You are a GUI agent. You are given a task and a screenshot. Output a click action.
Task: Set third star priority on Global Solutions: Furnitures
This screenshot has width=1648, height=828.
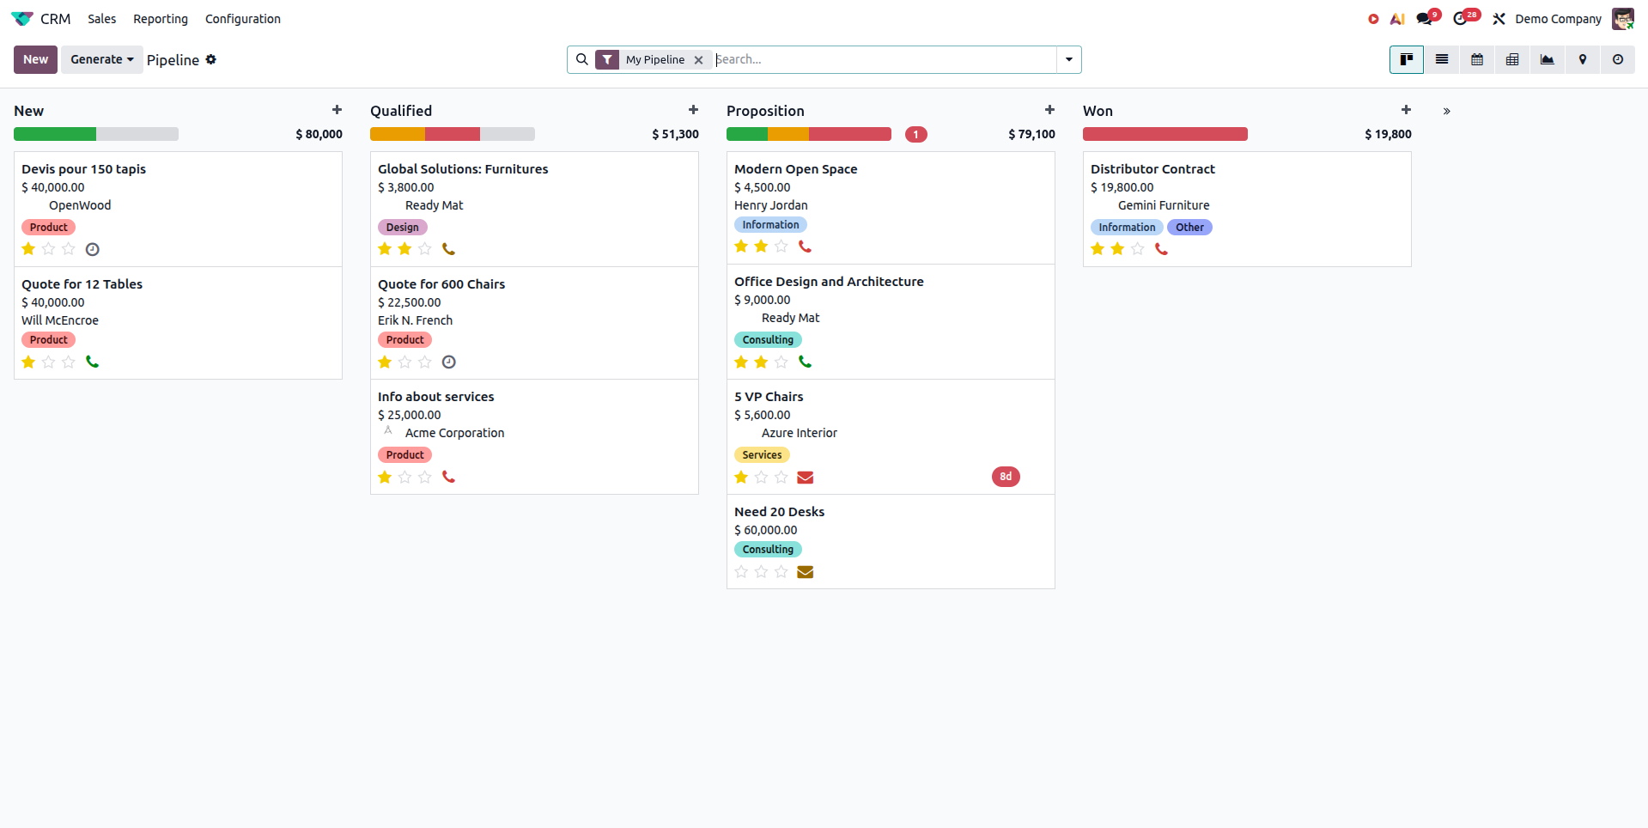[x=425, y=249]
